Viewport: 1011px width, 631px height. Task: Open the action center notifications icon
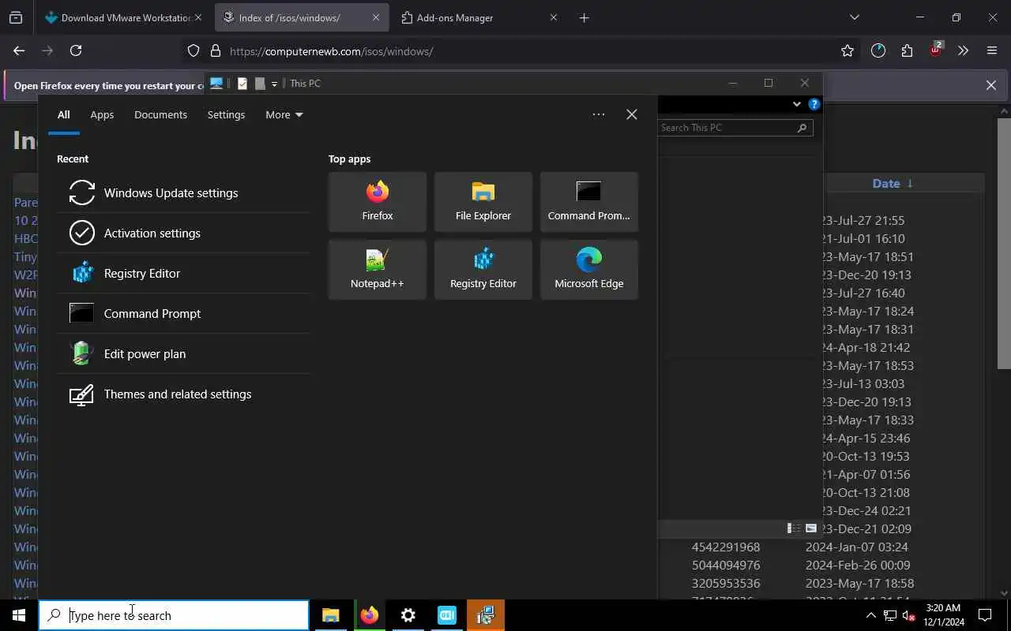click(985, 615)
